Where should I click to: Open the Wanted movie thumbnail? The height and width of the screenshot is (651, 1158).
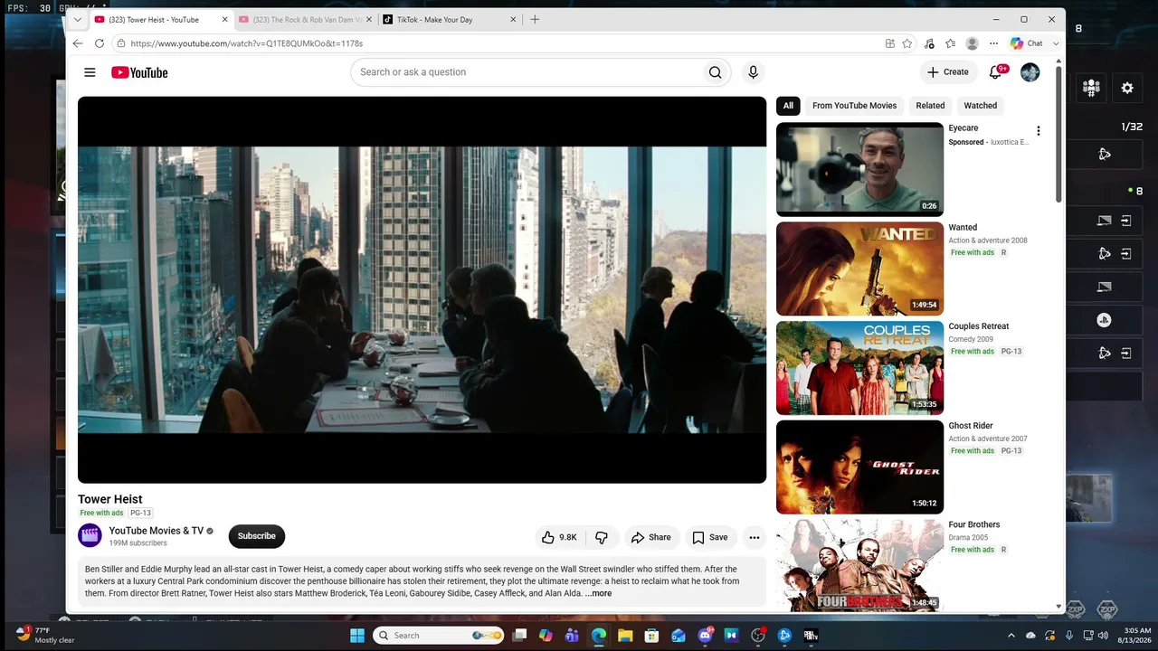click(859, 269)
